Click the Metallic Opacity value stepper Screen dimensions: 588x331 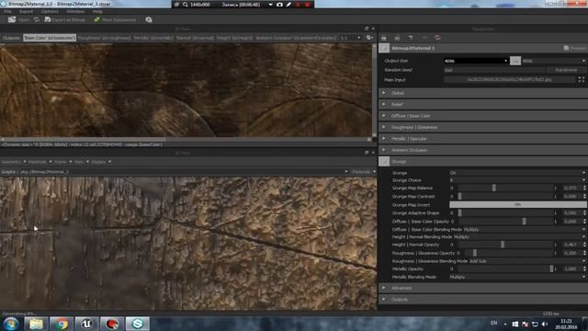[x=584, y=269]
